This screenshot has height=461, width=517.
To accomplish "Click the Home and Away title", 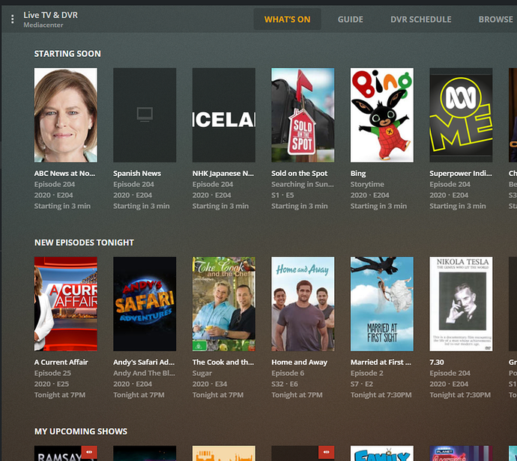I will click(300, 362).
